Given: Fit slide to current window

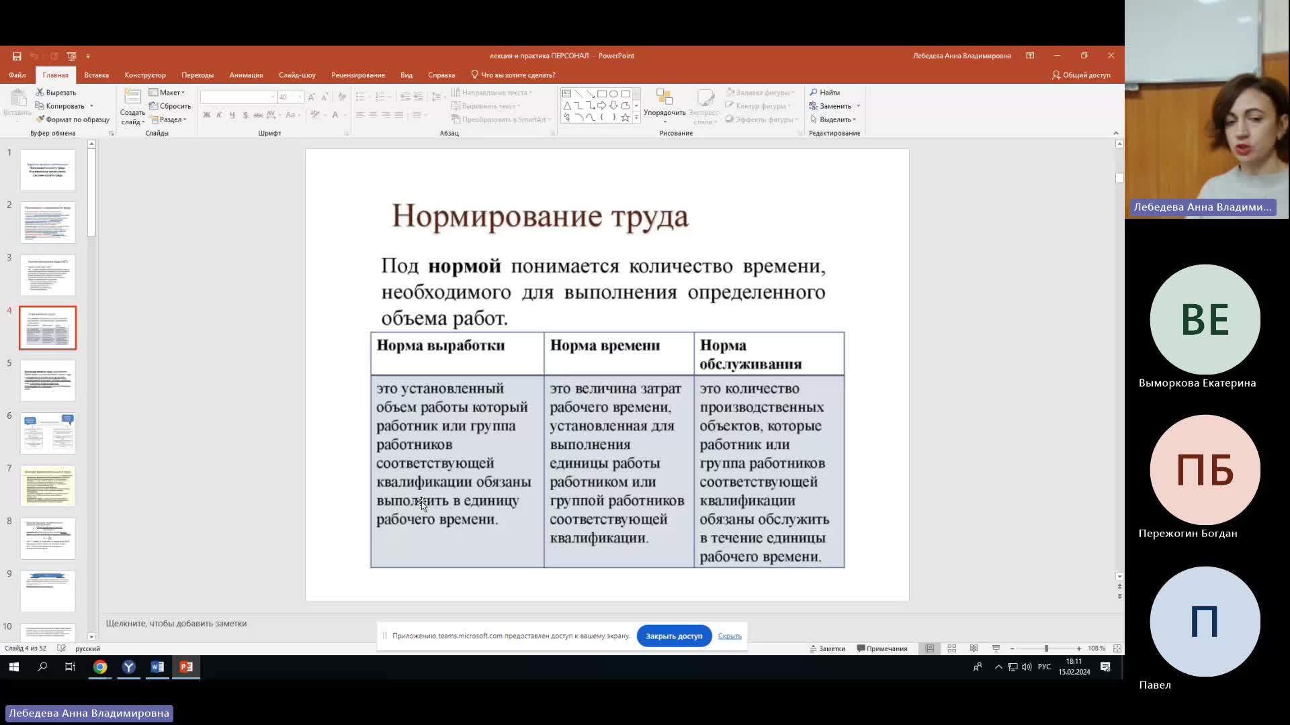Looking at the screenshot, I should click(x=1117, y=648).
